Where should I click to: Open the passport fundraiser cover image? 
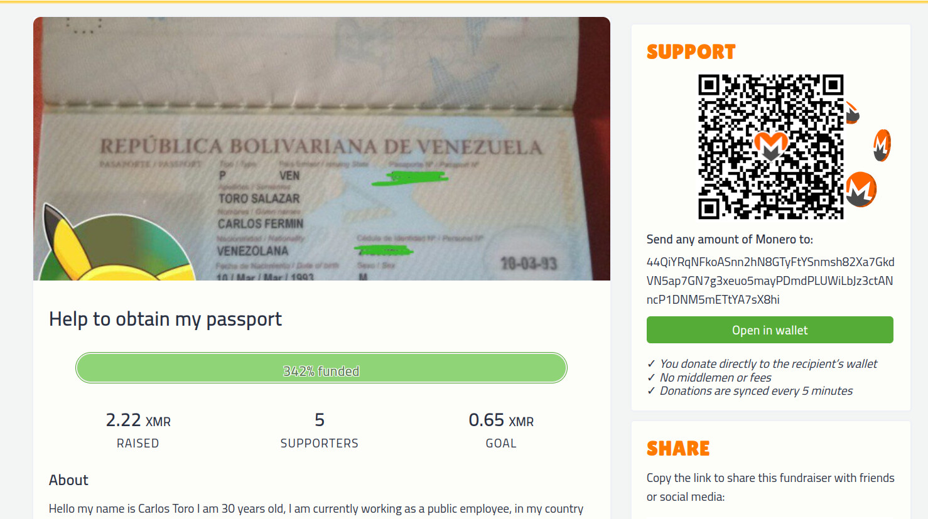(x=321, y=149)
